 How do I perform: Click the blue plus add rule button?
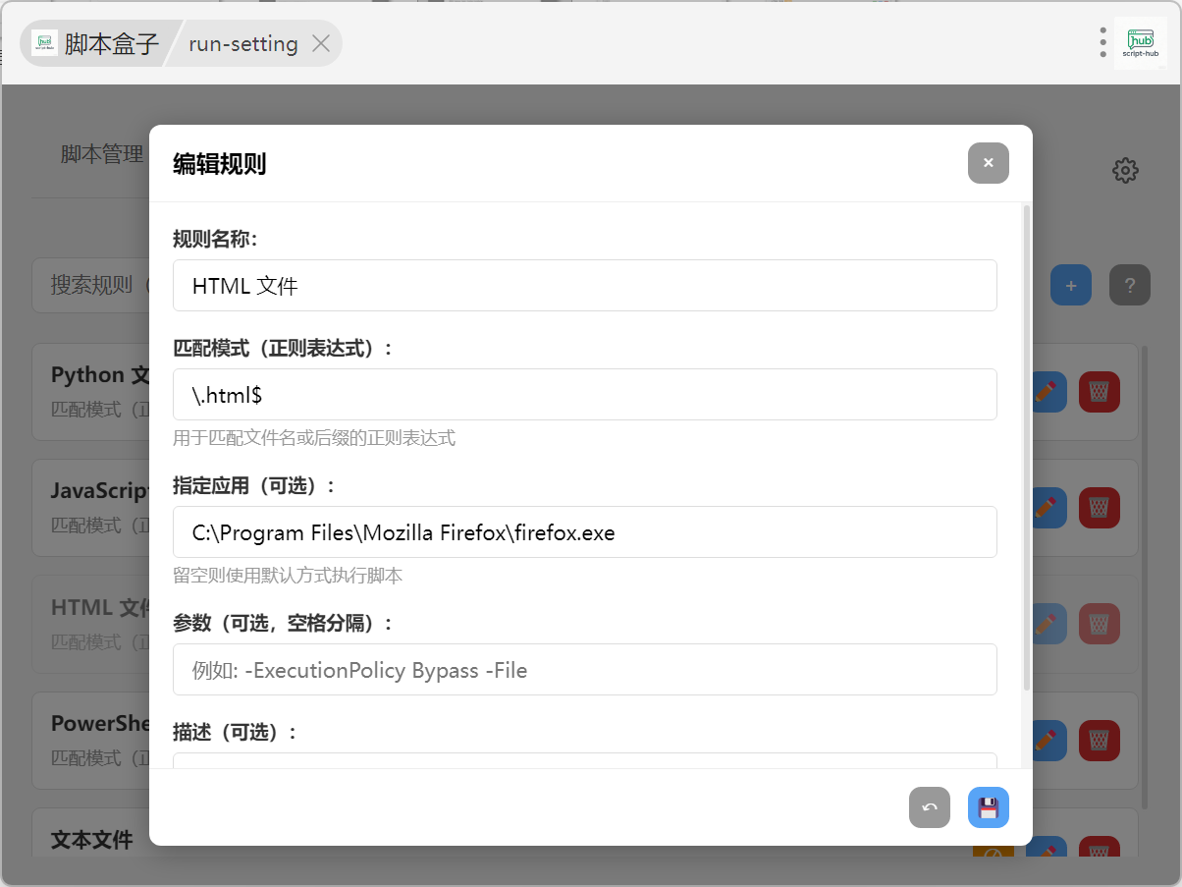pyautogui.click(x=1070, y=286)
